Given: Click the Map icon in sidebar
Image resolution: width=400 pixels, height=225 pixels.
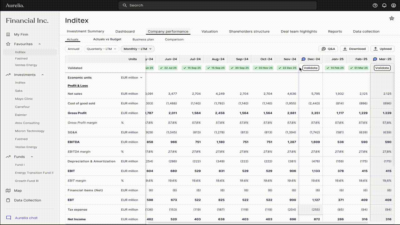Looking at the screenshot, I should (x=8, y=191).
